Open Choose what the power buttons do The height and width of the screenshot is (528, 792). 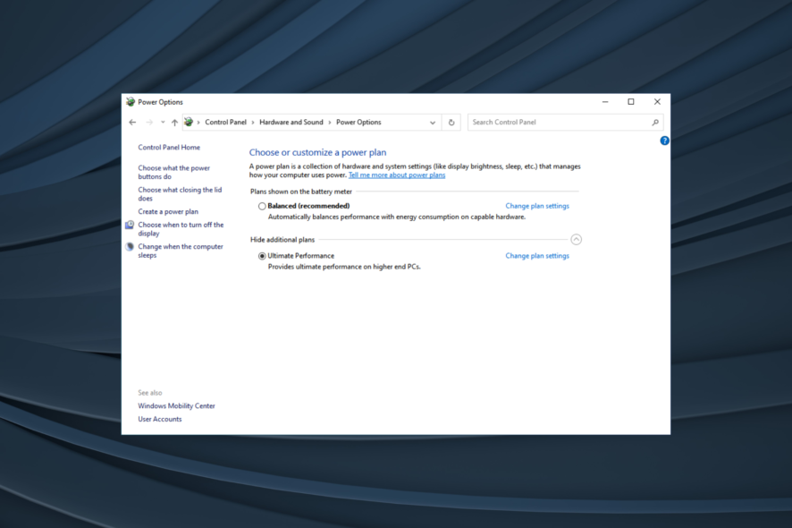point(173,172)
